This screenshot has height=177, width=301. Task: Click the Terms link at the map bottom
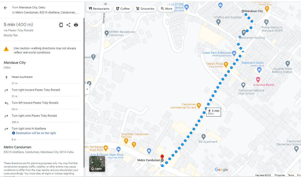pyautogui.click(x=291, y=175)
